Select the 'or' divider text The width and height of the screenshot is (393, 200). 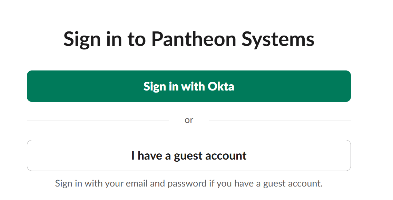pyautogui.click(x=189, y=120)
